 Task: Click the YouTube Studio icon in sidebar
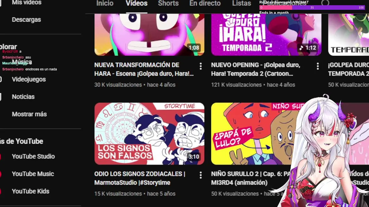click(x=0, y=156)
